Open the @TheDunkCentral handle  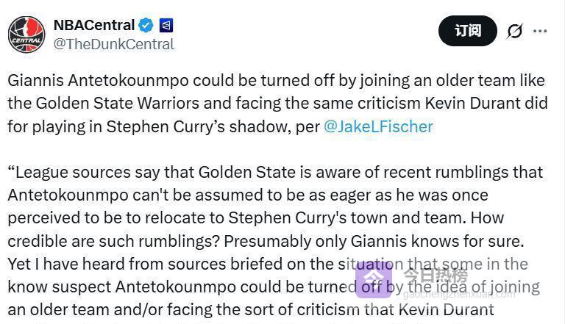tap(113, 44)
